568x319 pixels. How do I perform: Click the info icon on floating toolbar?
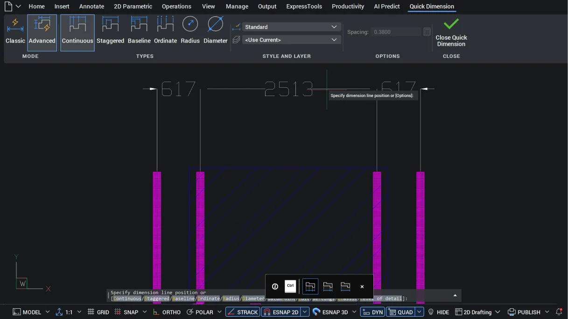[275, 286]
